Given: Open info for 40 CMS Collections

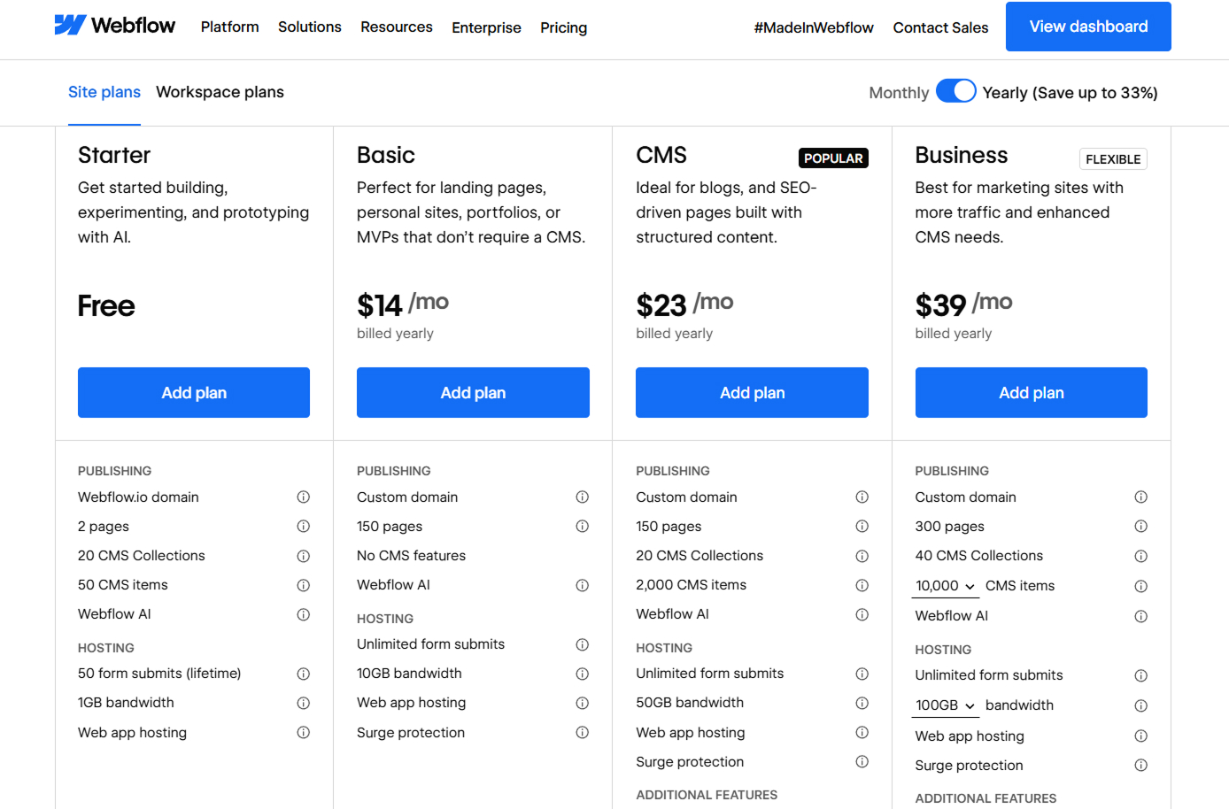Looking at the screenshot, I should coord(1141,556).
